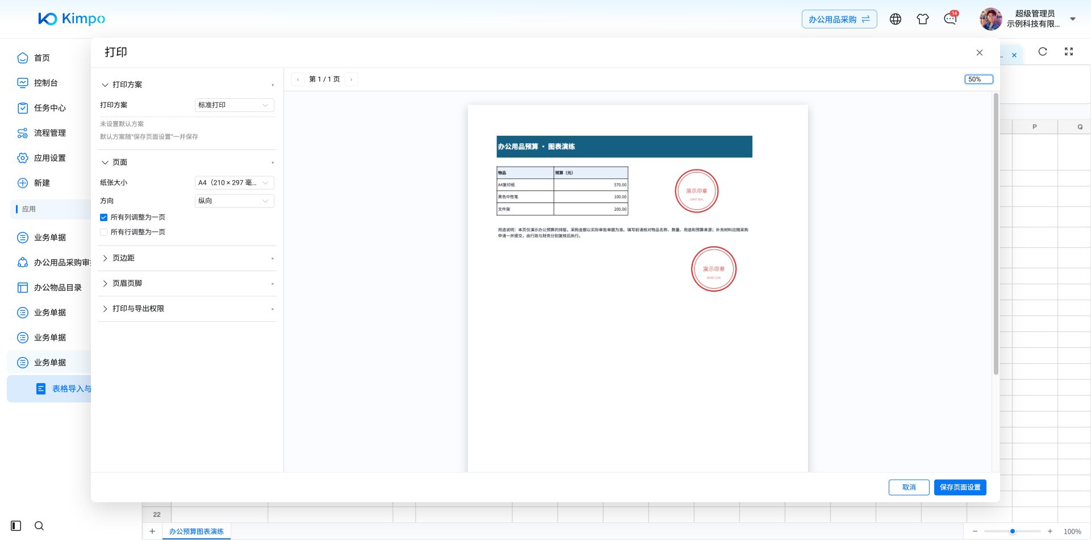Add new sheet with plus icon
1091x540 pixels.
pos(152,531)
